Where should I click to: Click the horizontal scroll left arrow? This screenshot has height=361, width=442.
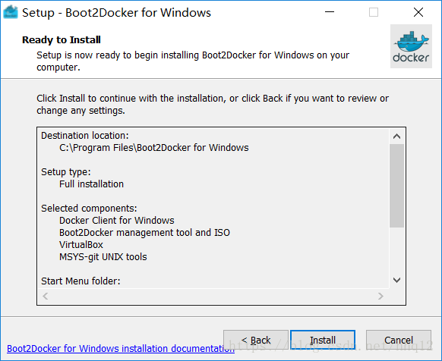[45, 296]
